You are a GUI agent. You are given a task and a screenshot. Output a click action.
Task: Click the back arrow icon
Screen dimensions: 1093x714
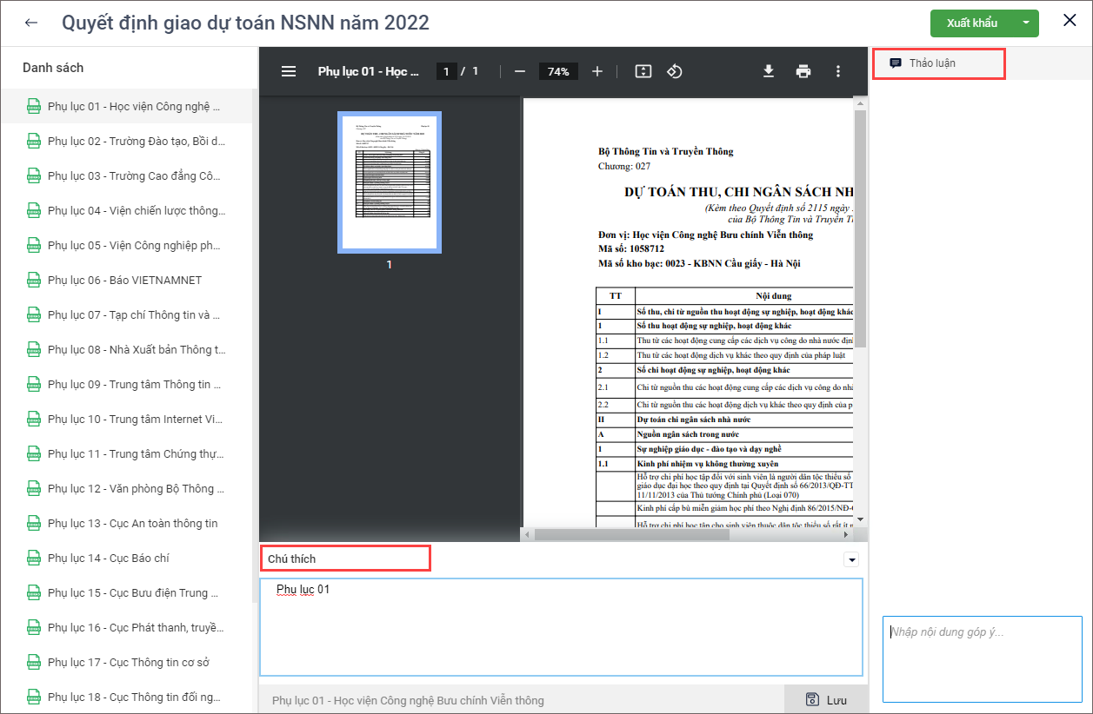31,23
